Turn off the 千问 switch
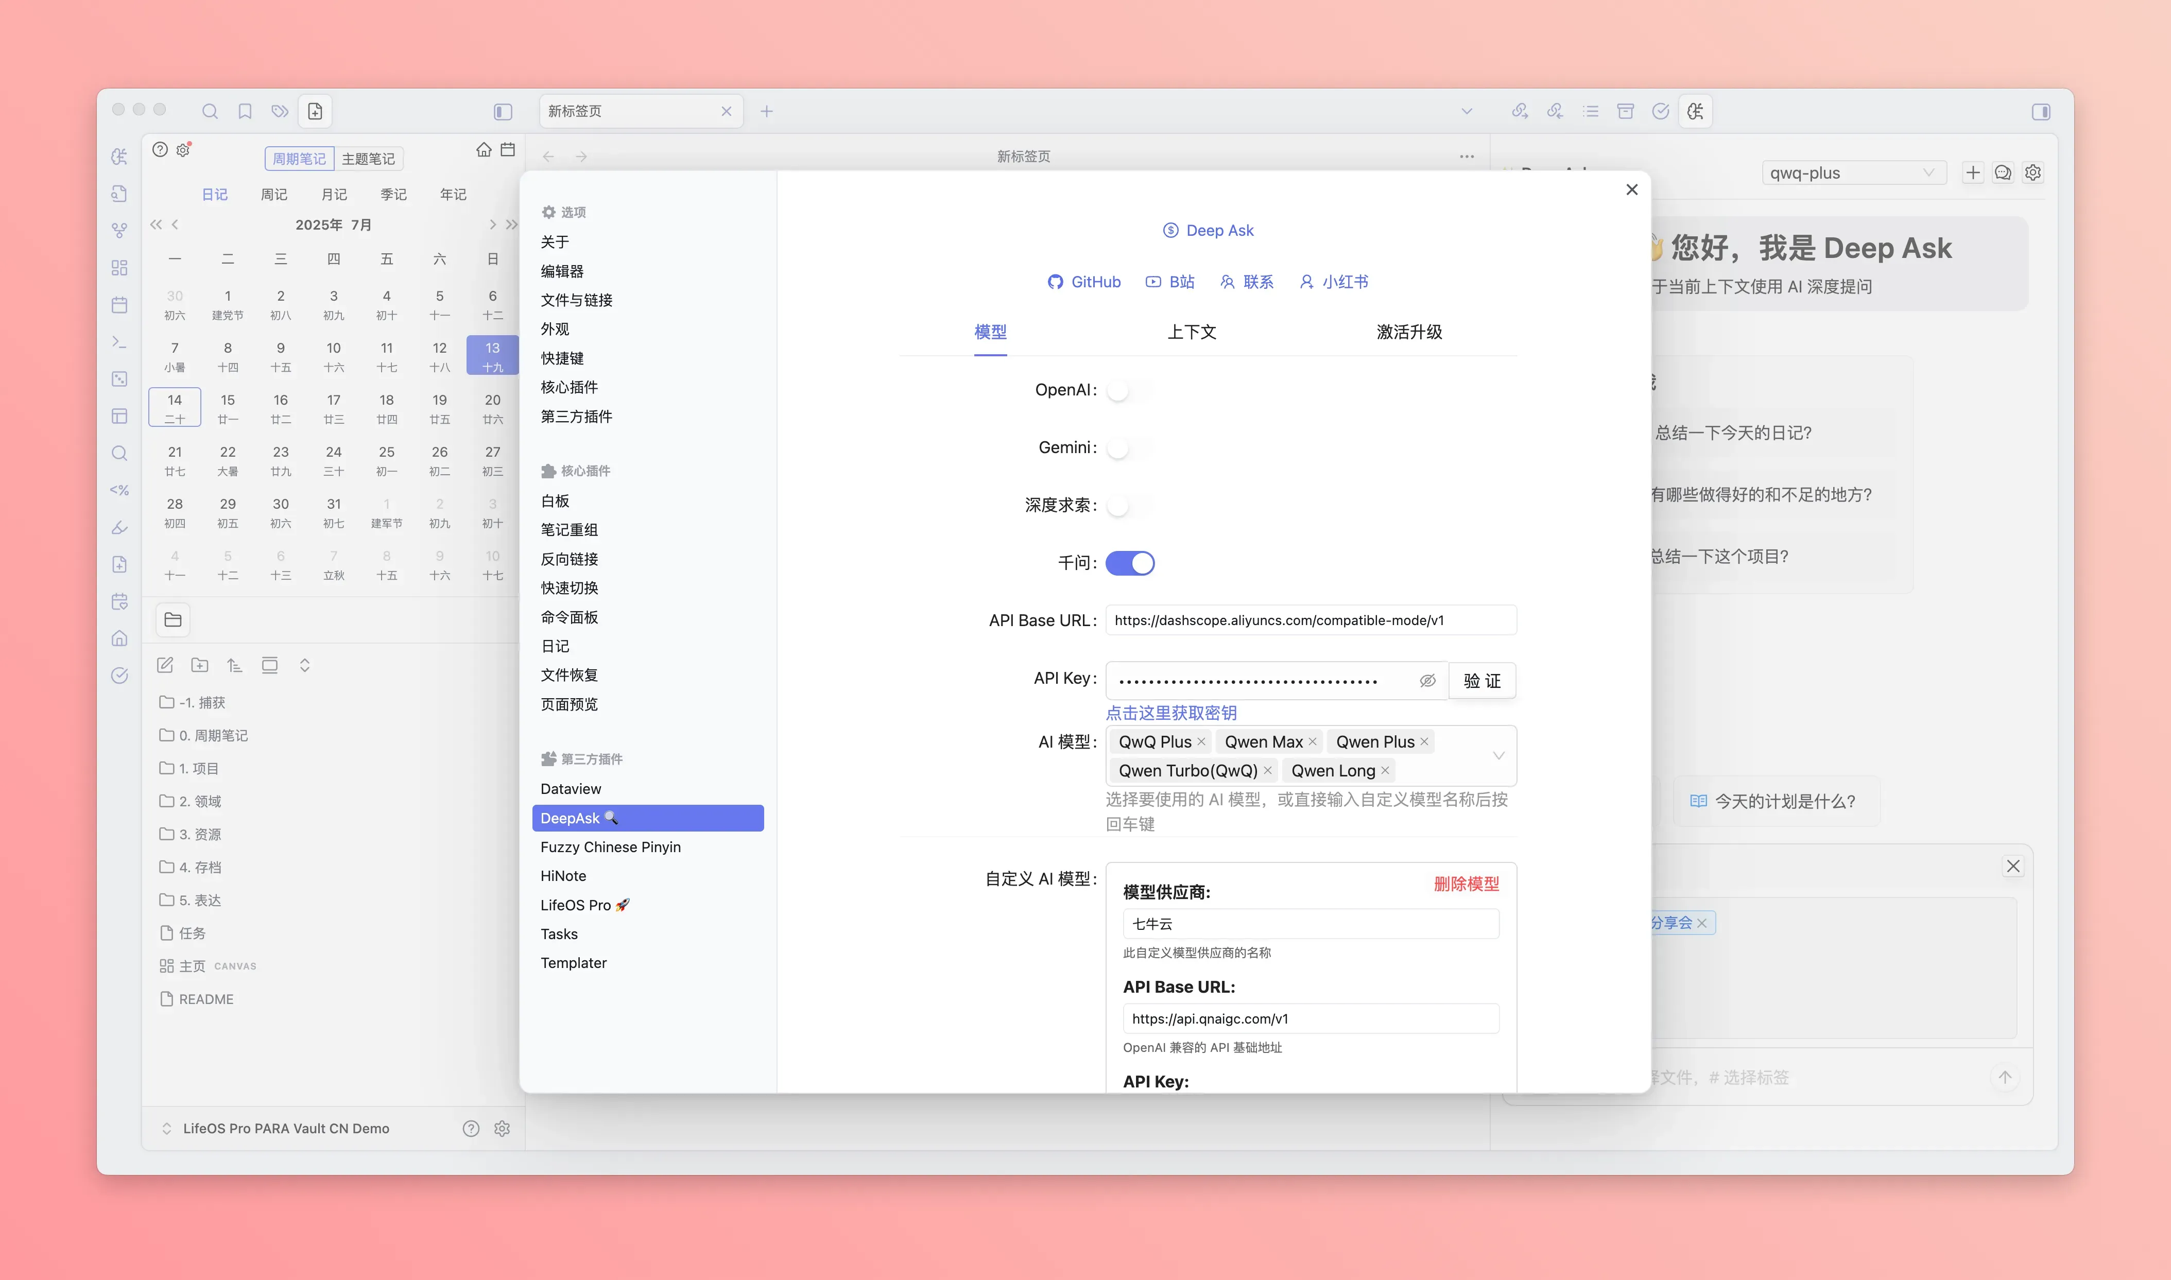This screenshot has width=2171, height=1280. 1129,563
